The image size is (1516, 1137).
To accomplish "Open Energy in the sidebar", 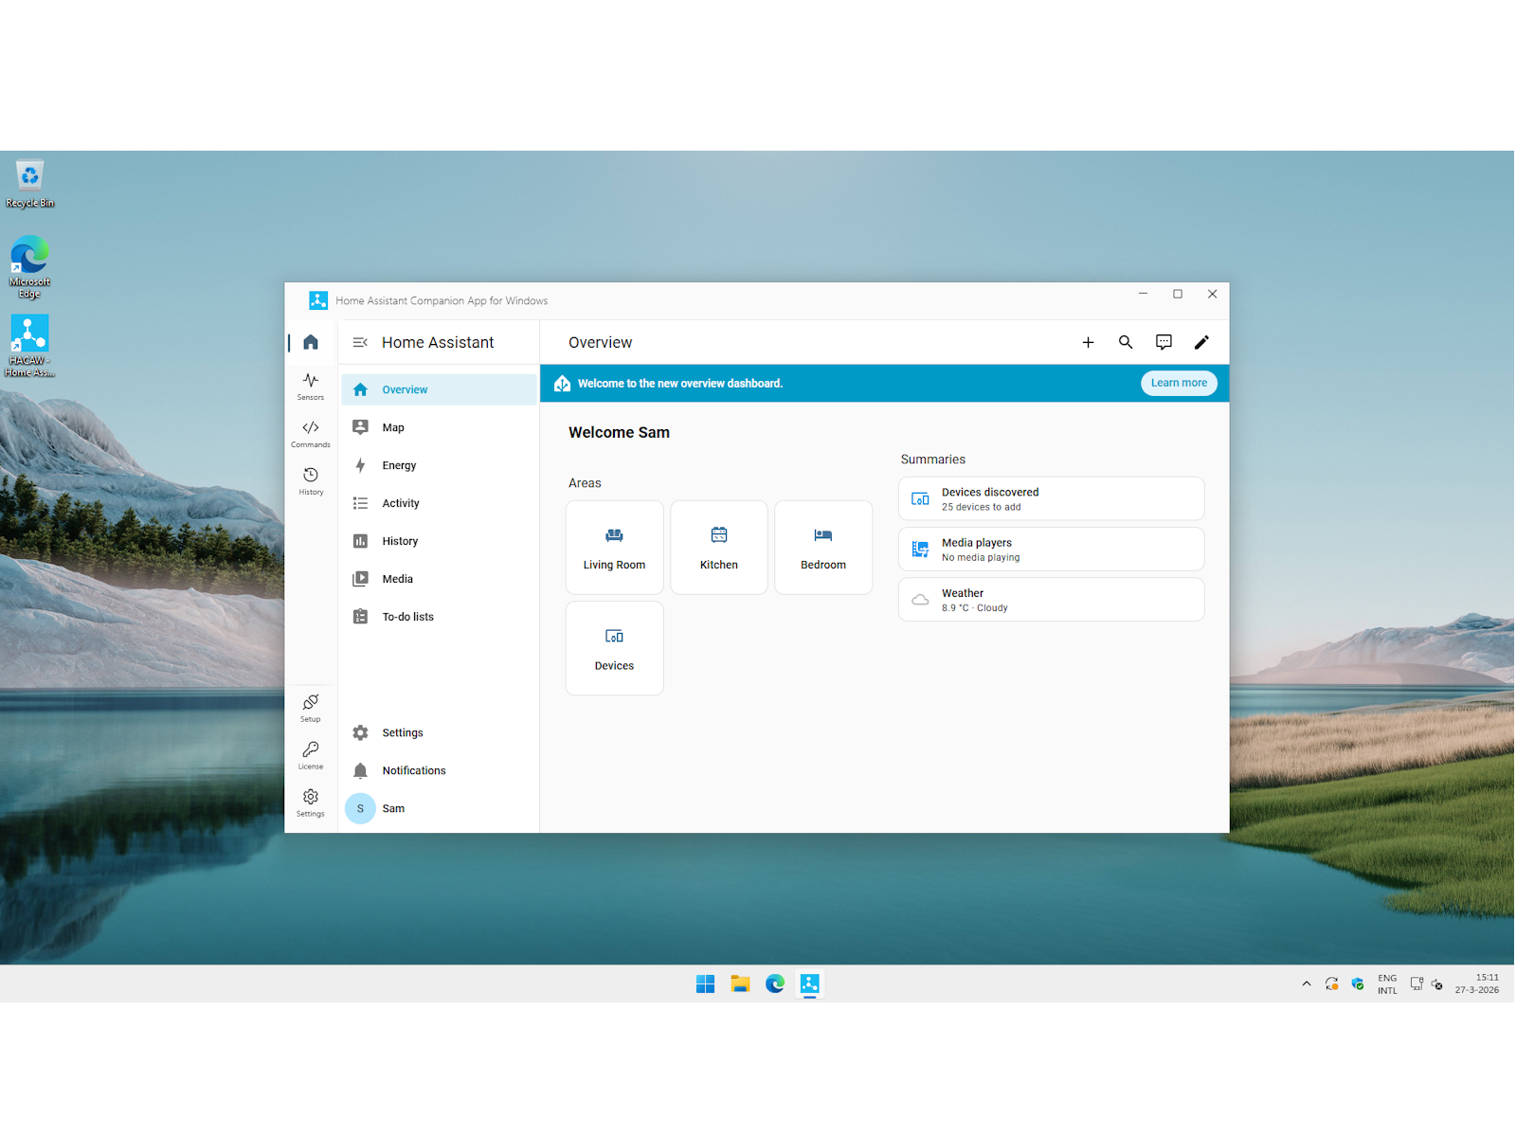I will click(440, 465).
